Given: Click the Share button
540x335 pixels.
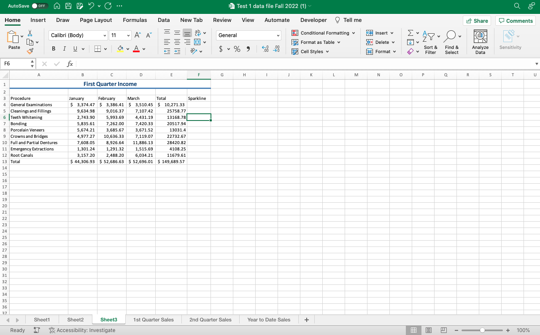Looking at the screenshot, I should (x=478, y=21).
